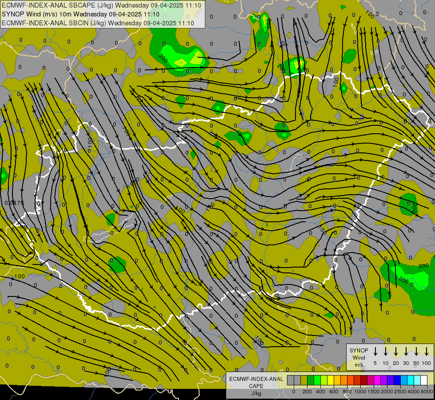Click the 50 m/s wind arrow in the legend
435x400 pixels.
(x=416, y=352)
